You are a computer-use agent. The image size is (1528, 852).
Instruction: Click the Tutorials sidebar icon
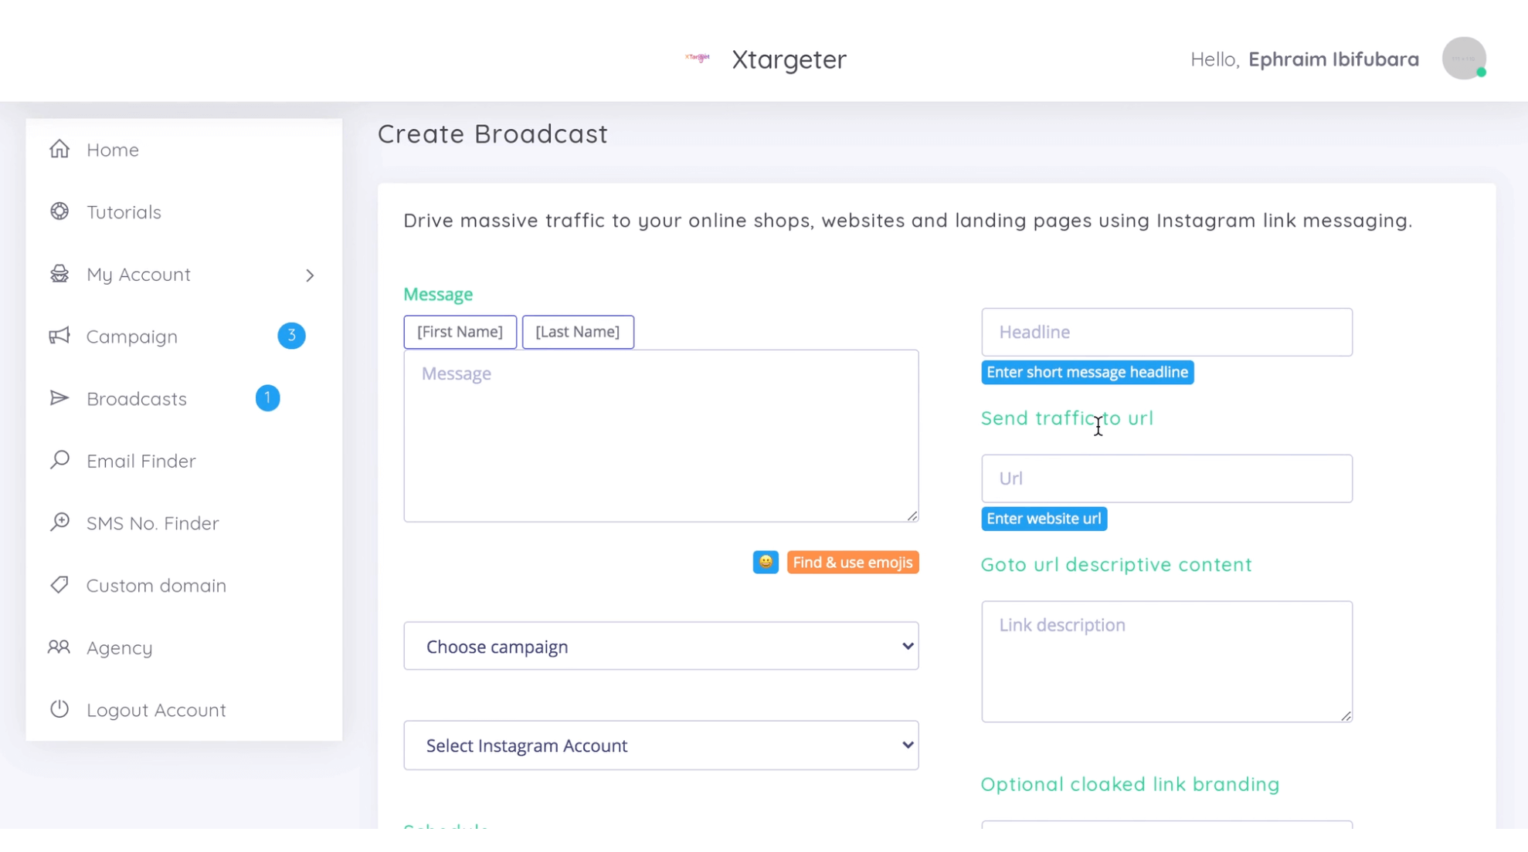[x=59, y=211]
